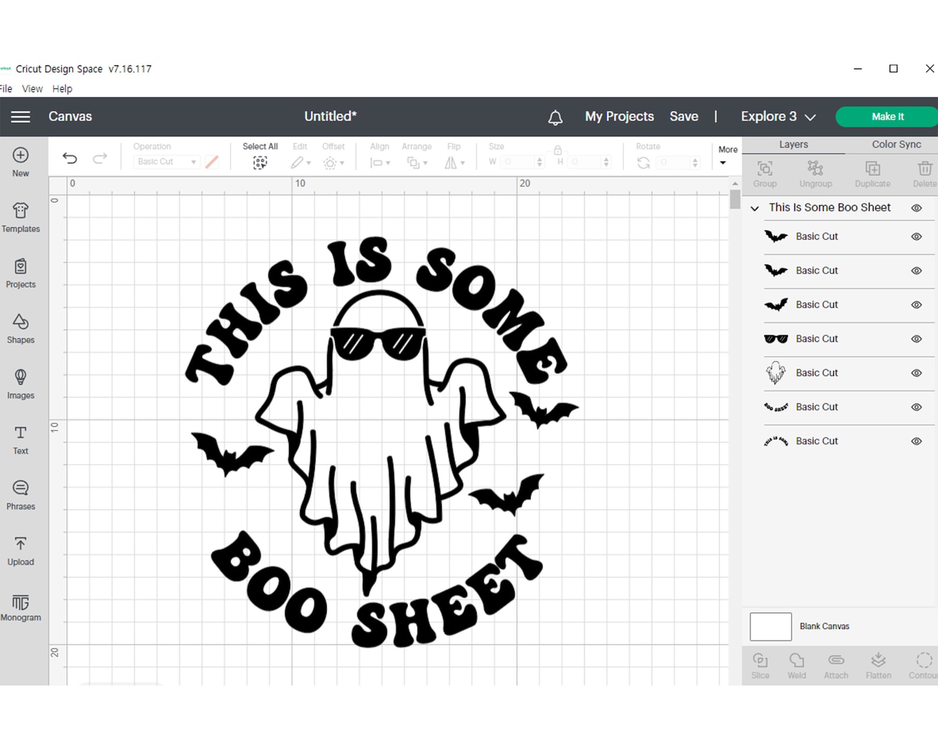Toggle visibility of third bat layer

click(916, 305)
